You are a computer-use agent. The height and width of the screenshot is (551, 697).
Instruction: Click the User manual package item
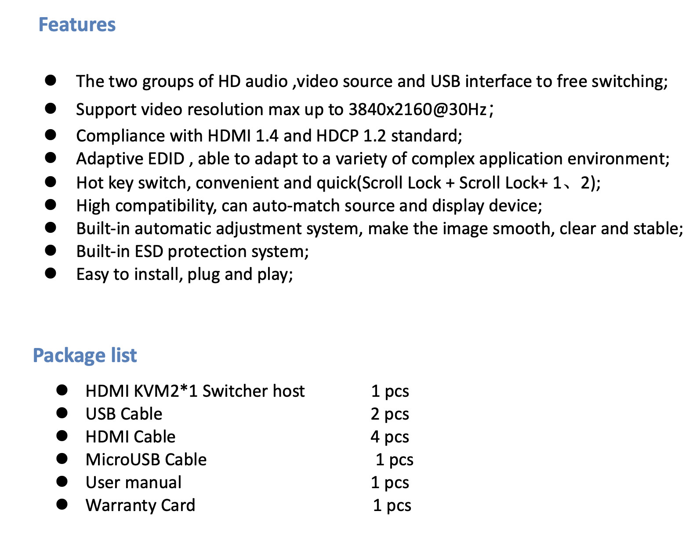pyautogui.click(x=134, y=482)
